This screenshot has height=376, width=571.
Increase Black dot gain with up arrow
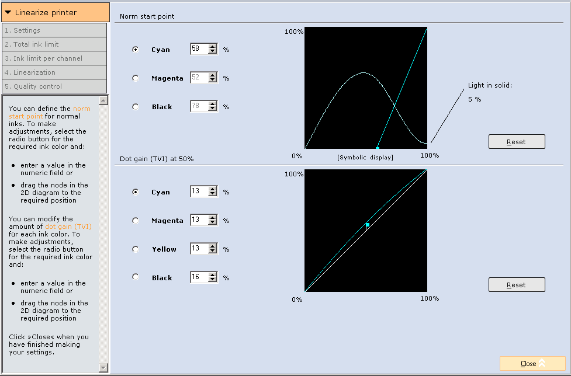pos(213,274)
